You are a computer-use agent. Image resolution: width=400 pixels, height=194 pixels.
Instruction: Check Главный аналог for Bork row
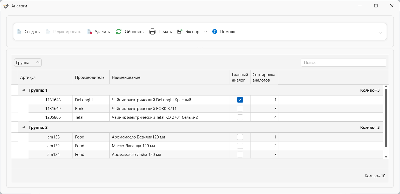240,109
